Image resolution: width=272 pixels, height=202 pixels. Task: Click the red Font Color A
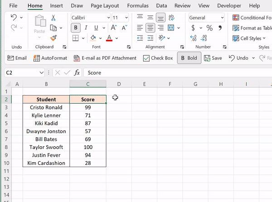click(109, 38)
